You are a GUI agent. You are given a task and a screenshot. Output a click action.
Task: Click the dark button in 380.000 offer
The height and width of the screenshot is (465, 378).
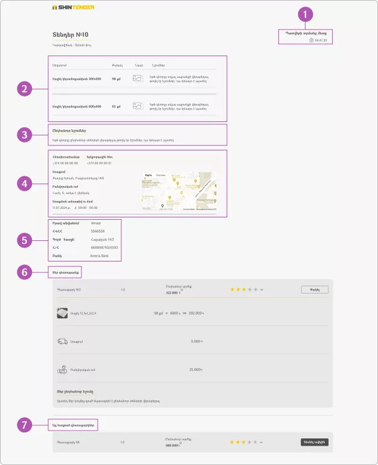pyautogui.click(x=314, y=442)
